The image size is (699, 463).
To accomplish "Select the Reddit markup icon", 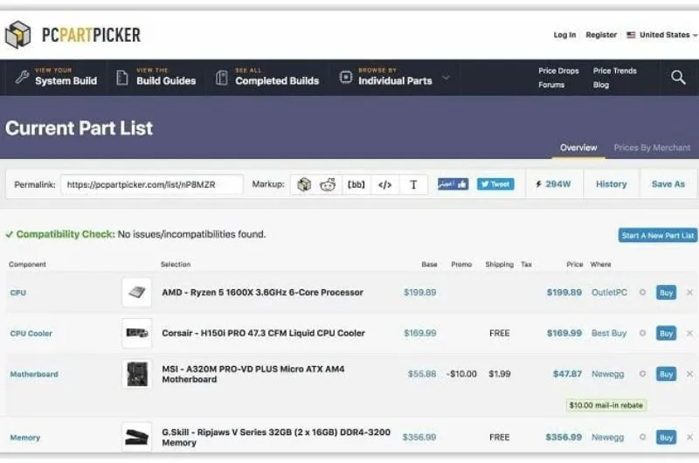I will (x=328, y=184).
